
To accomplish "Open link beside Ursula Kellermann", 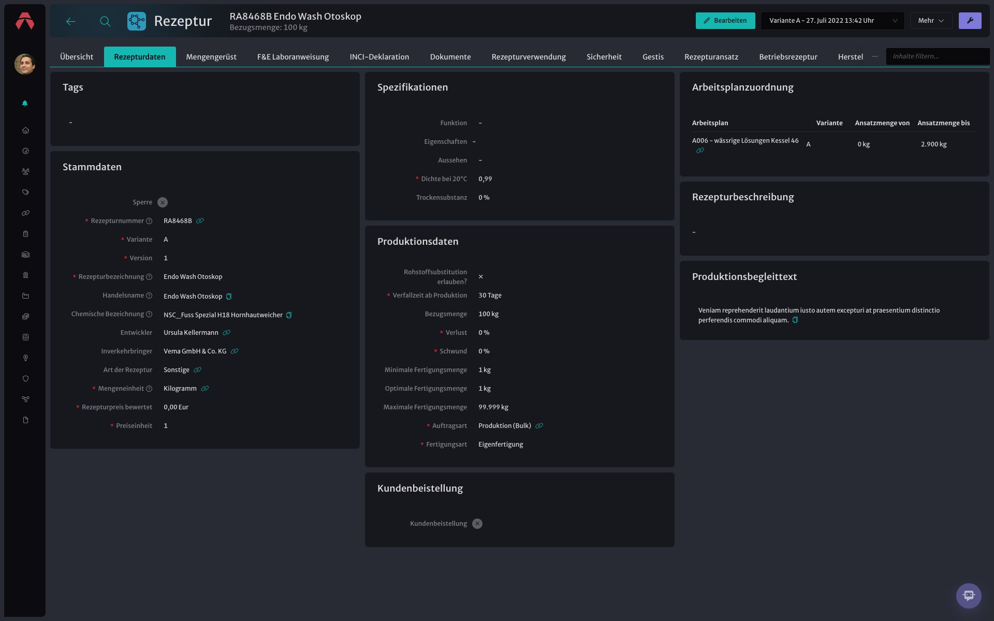I will coord(226,333).
